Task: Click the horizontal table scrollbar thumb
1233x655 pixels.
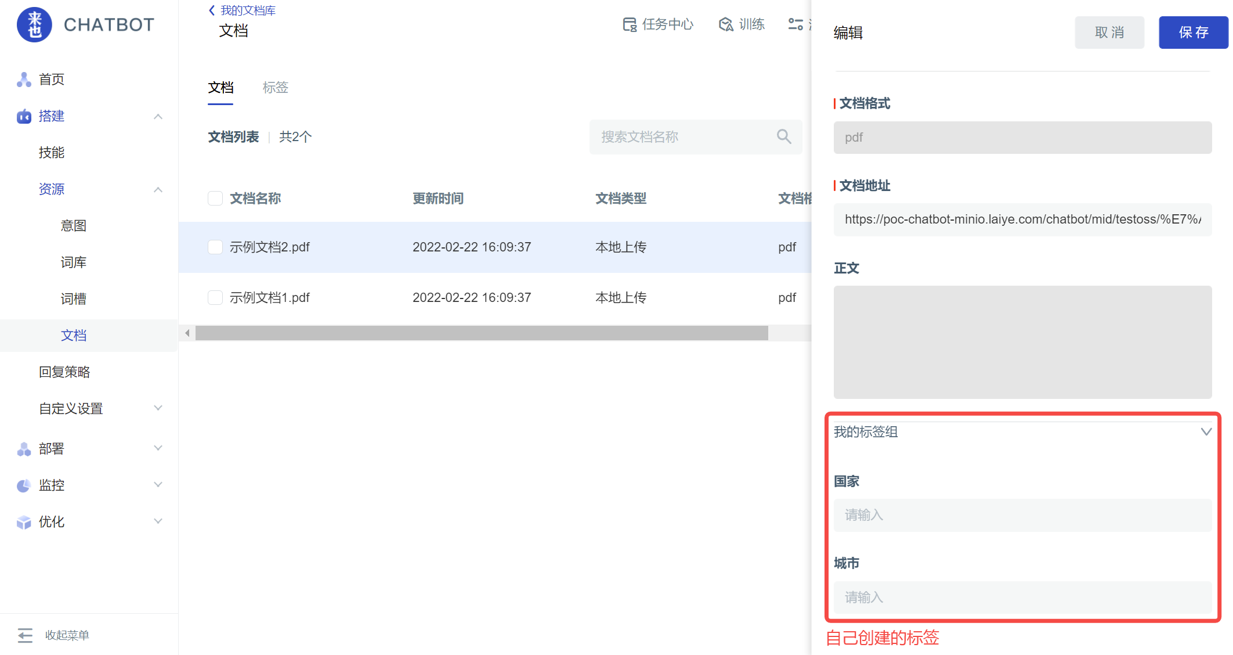Action: 482,333
